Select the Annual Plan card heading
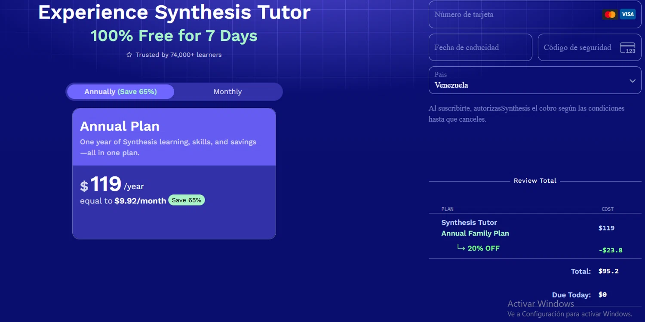The height and width of the screenshot is (322, 645). [x=120, y=126]
